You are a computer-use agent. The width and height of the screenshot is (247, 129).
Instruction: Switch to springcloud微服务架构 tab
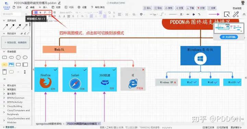coord(49,124)
